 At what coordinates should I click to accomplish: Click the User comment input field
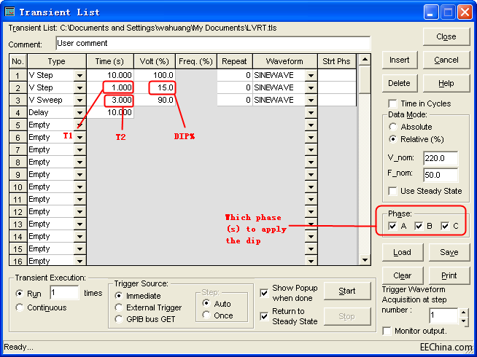pyautogui.click(x=213, y=44)
